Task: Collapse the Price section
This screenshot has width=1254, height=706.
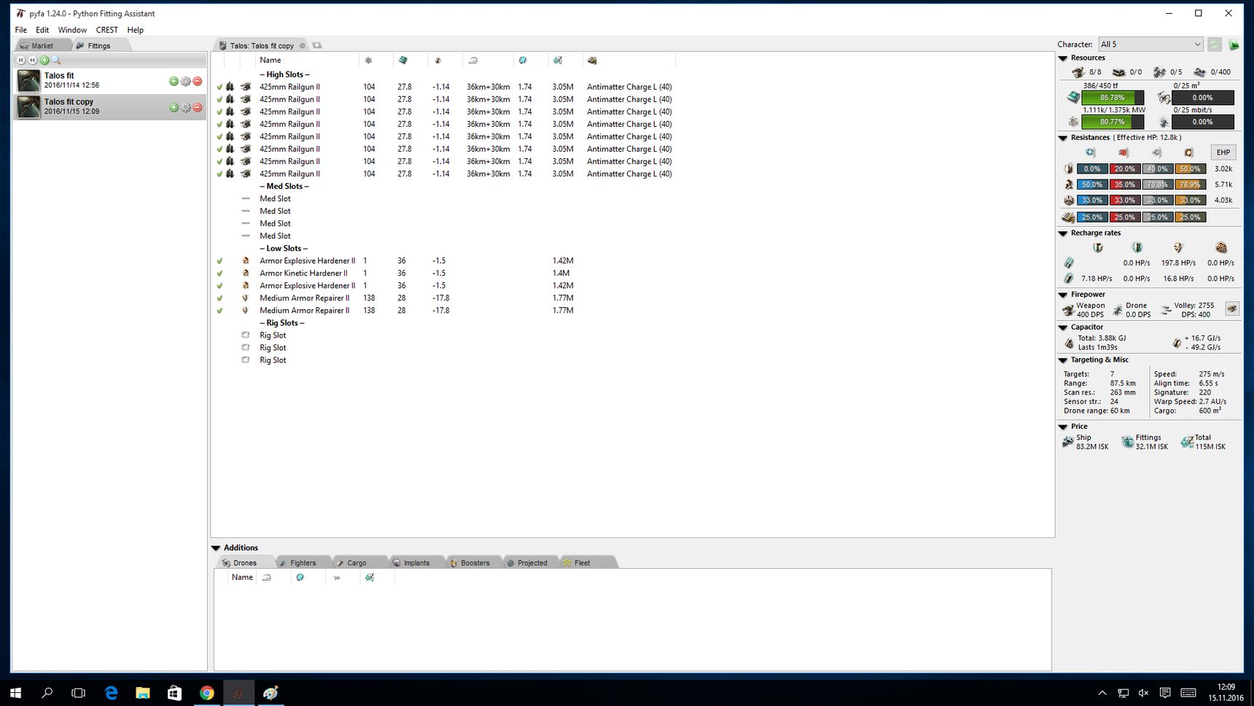Action: [x=1063, y=427]
